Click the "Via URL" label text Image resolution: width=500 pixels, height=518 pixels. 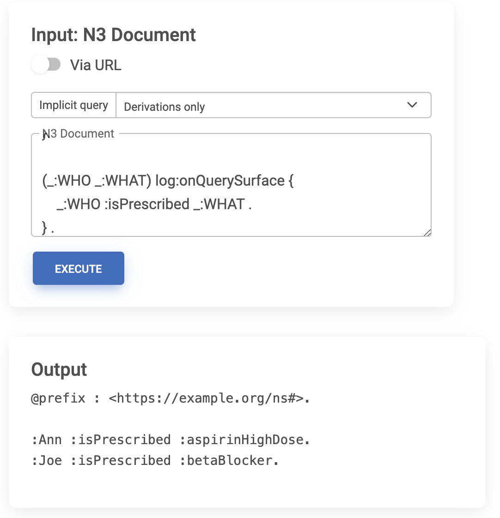coord(96,65)
